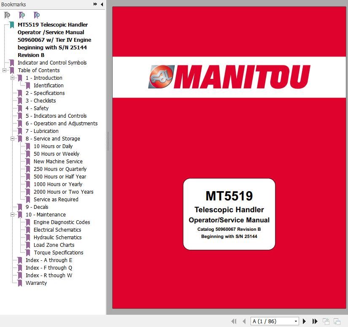Open 6 - Operation and Adjustments bookmark
The height and width of the screenshot is (327, 348).
point(62,123)
